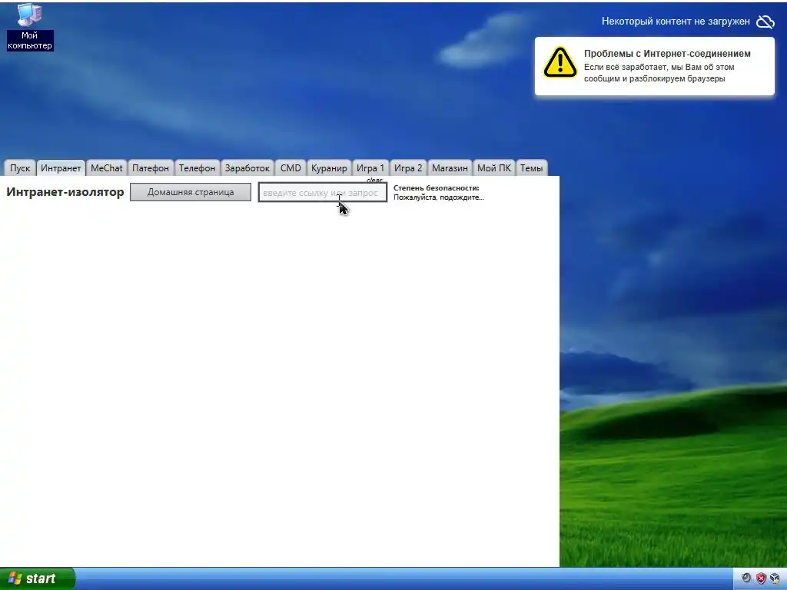The height and width of the screenshot is (590, 787).
Task: Focus the введите ссылку или запрос field
Action: pyautogui.click(x=323, y=192)
